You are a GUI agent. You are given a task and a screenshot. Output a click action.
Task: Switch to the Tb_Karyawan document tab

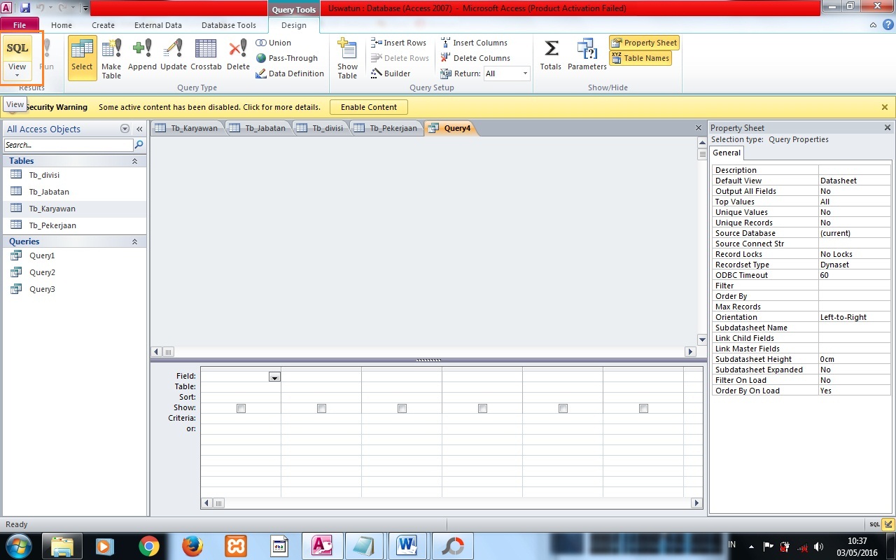coord(187,128)
